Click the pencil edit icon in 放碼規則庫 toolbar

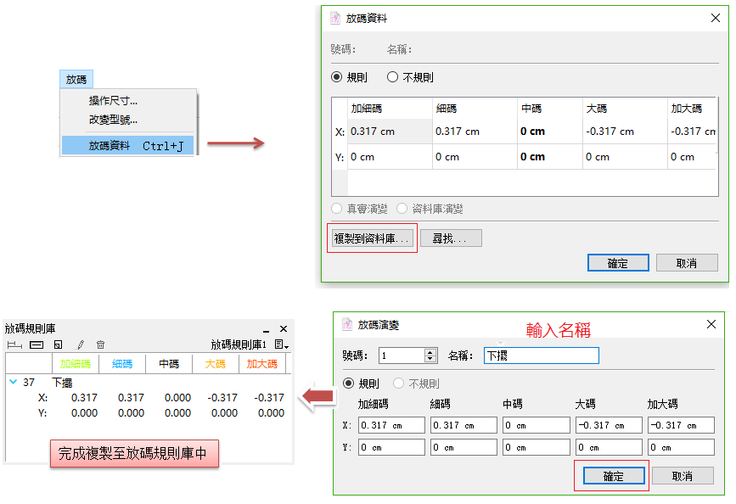tap(81, 344)
